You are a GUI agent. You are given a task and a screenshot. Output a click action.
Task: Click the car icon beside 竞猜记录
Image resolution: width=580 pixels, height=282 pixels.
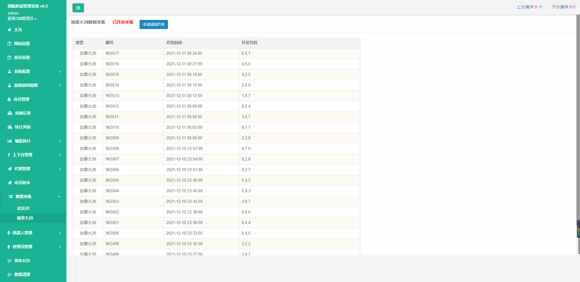(x=10, y=113)
